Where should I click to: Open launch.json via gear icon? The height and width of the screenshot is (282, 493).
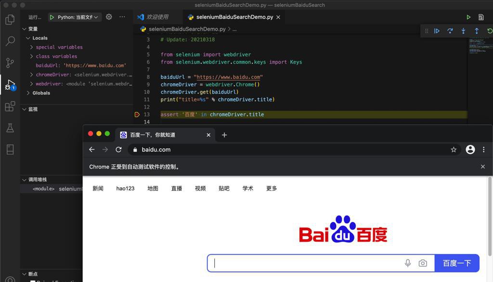pyautogui.click(x=109, y=17)
